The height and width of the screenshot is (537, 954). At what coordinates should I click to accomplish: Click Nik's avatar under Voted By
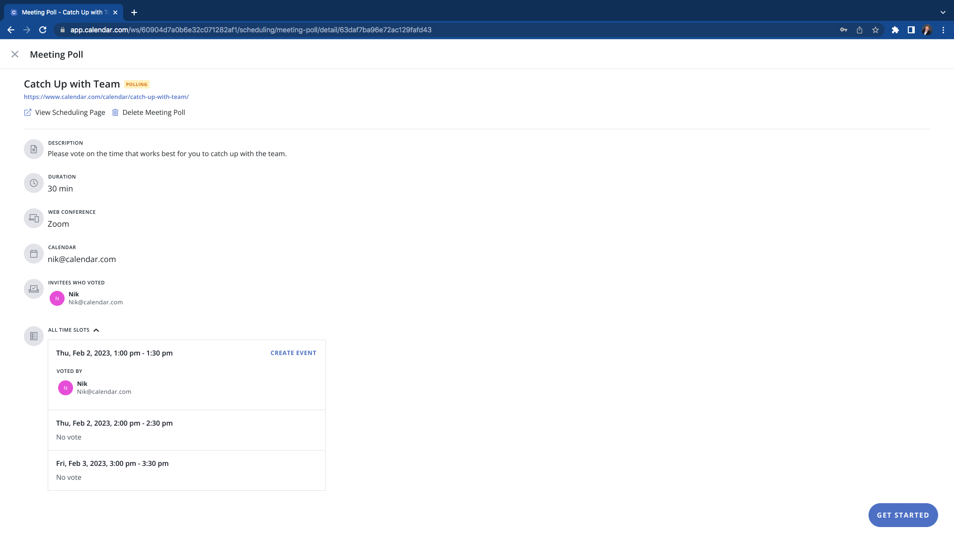pos(66,388)
